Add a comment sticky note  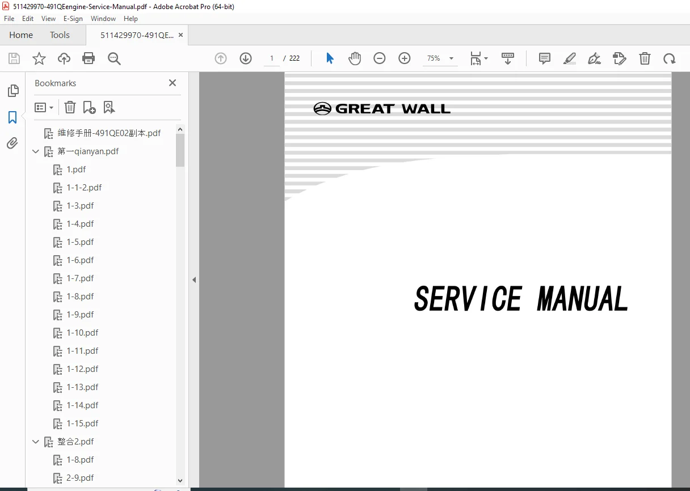(x=545, y=58)
